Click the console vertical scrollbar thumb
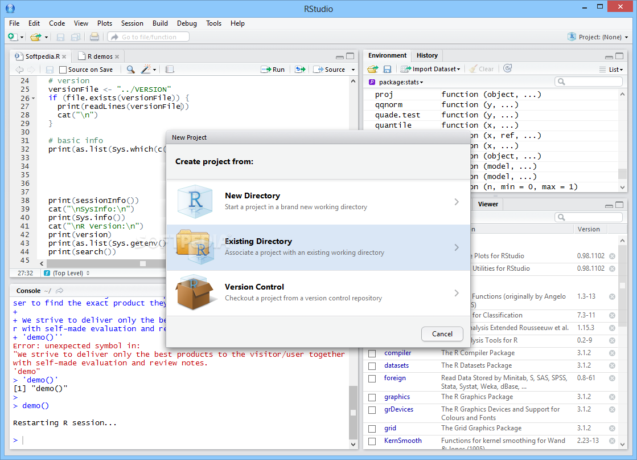This screenshot has width=637, height=460. coord(353,413)
